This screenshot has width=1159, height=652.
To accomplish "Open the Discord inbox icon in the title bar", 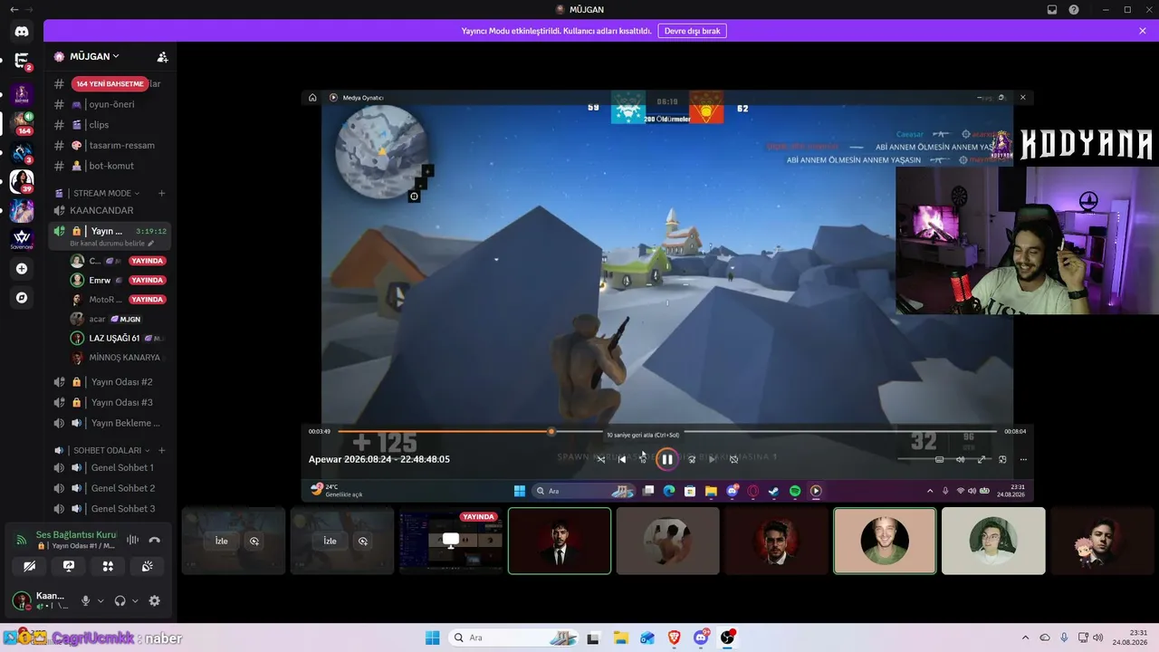I will pyautogui.click(x=1052, y=10).
